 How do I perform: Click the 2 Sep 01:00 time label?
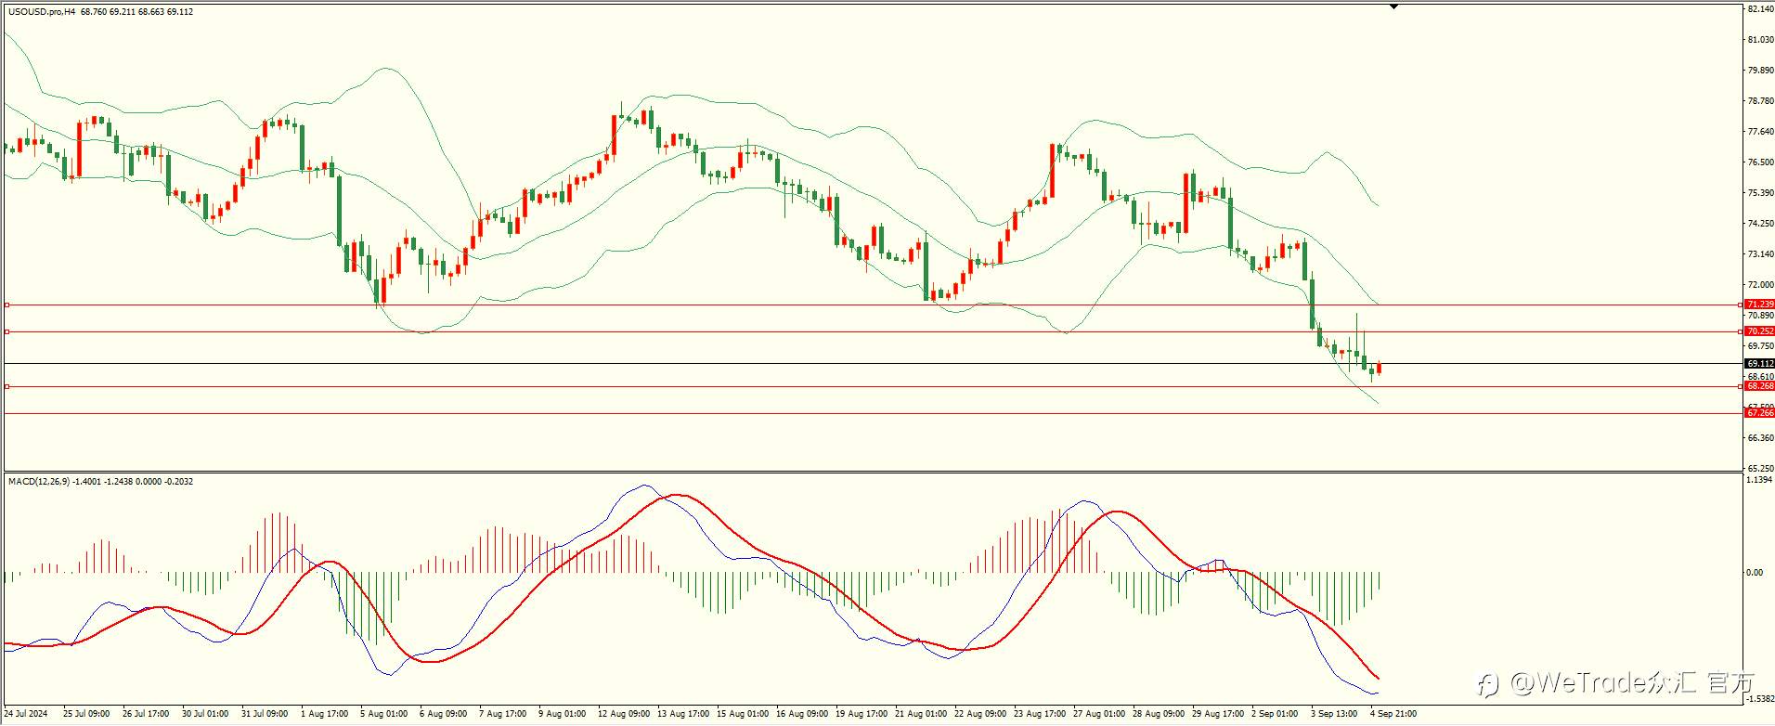click(1276, 714)
